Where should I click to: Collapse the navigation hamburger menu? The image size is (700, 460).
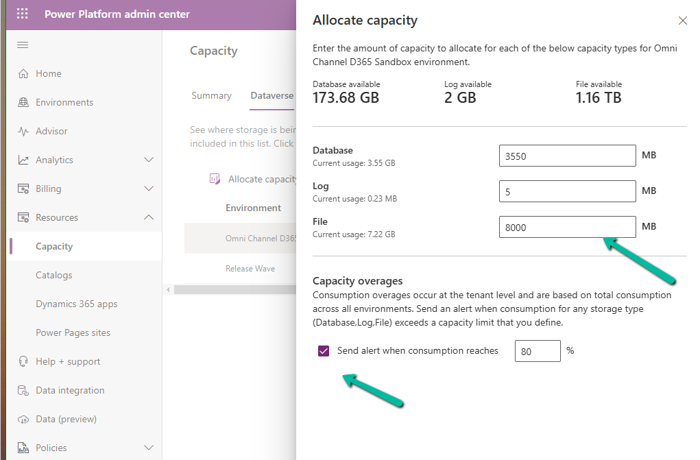[x=23, y=45]
